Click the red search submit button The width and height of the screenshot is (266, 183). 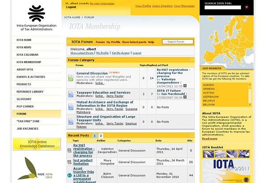247,7
